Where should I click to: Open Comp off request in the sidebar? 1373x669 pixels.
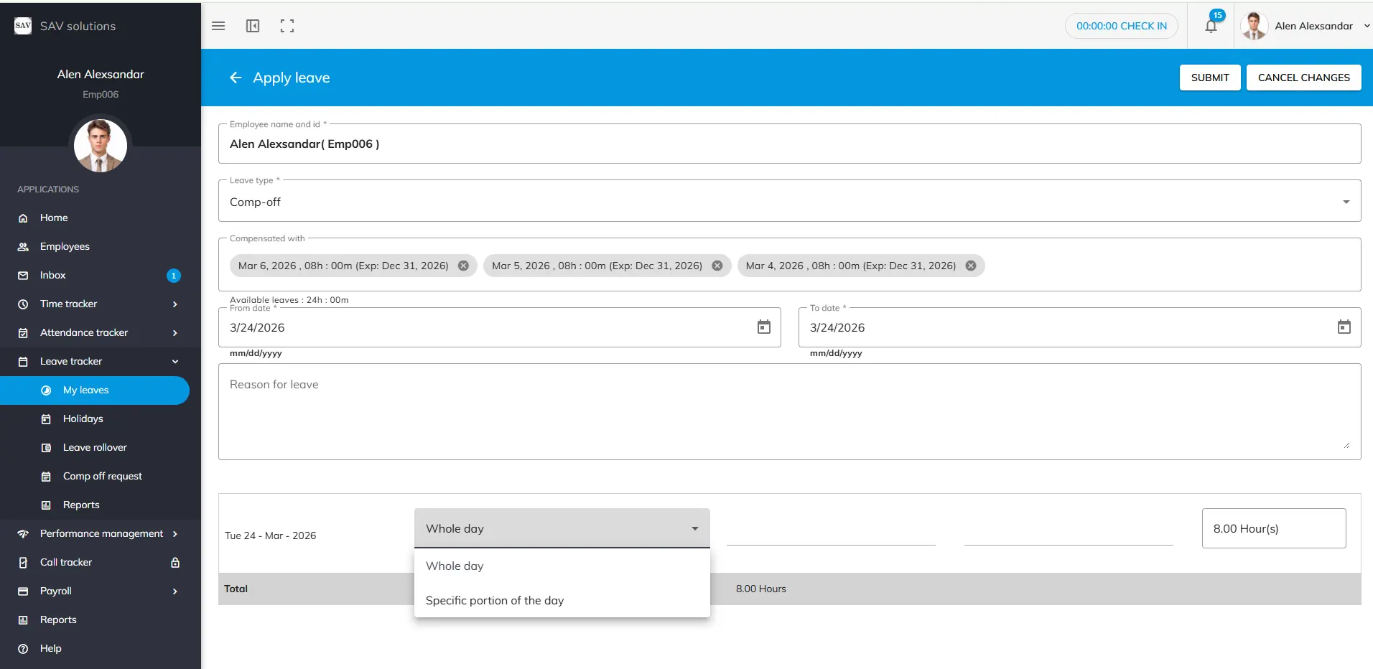pyautogui.click(x=103, y=476)
